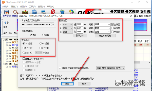Image resolution: width=152 pixels, height=91 pixels.
Task: Open the 文档 volume label dropdown
Action: coord(109,32)
